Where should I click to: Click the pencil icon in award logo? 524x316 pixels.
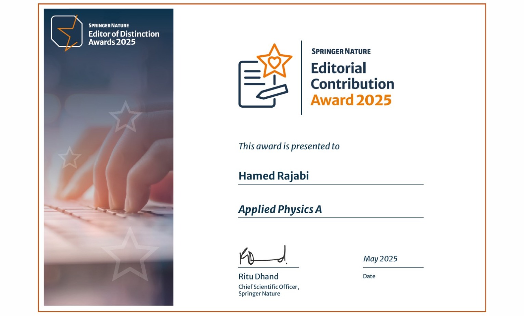pyautogui.click(x=272, y=92)
